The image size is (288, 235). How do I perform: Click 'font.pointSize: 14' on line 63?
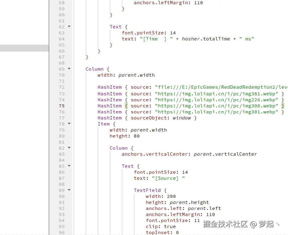coord(149,33)
